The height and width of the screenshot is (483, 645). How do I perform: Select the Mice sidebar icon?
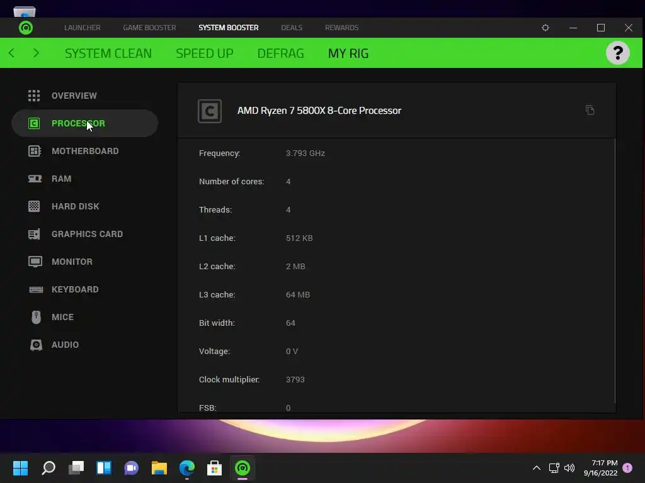(x=36, y=317)
